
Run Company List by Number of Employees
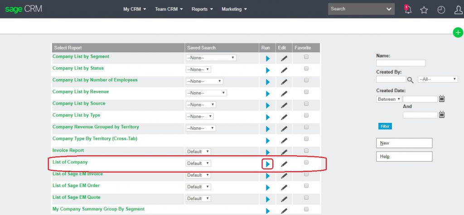tap(267, 82)
